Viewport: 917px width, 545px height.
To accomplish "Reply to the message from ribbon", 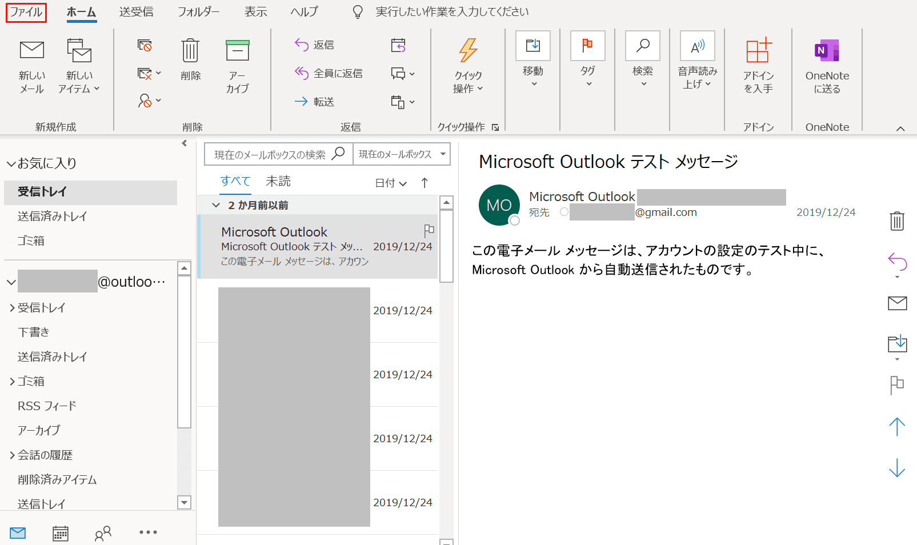I will (314, 45).
